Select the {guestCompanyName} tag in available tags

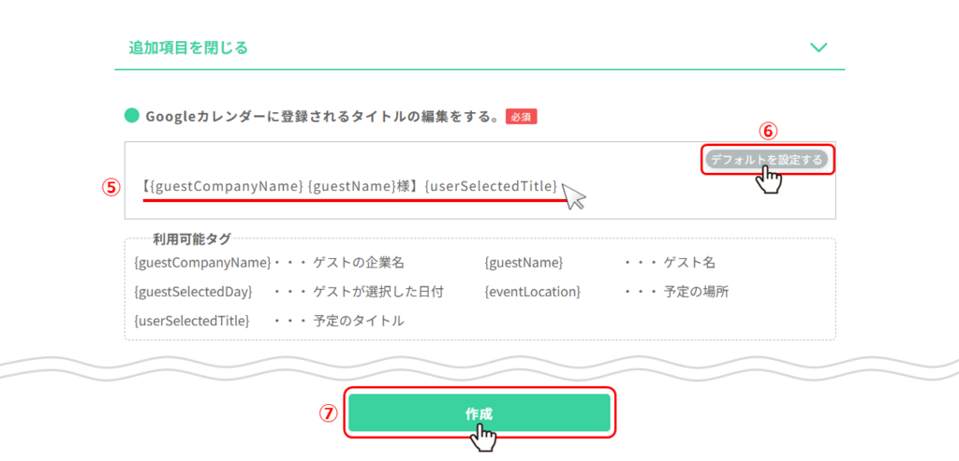[202, 263]
